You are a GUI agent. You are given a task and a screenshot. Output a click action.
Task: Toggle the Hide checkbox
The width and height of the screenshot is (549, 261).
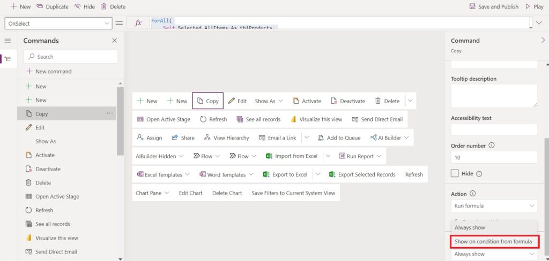point(455,173)
